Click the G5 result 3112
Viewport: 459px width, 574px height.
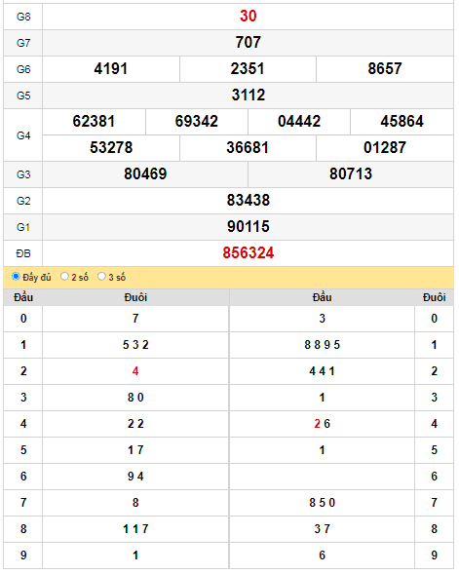(x=249, y=96)
